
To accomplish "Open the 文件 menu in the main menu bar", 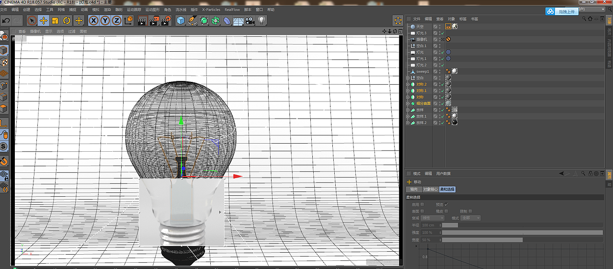I will coord(3,10).
